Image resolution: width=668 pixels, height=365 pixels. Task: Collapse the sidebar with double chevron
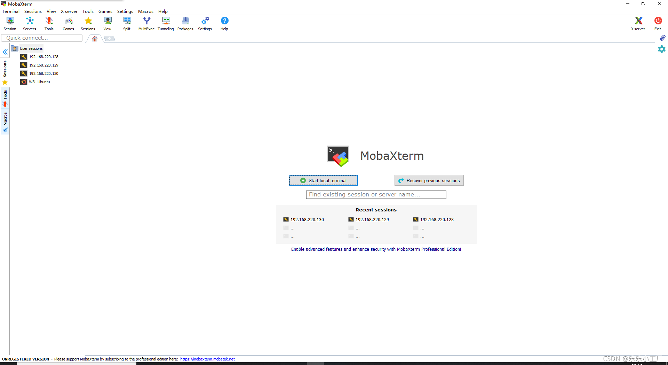pyautogui.click(x=5, y=52)
